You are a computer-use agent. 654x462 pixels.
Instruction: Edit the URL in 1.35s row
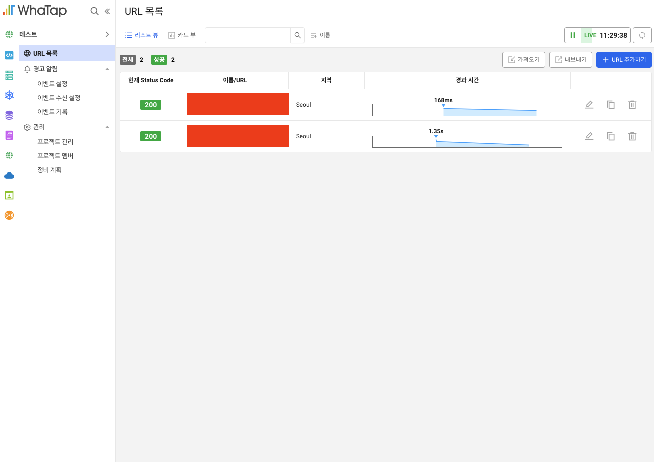pyautogui.click(x=589, y=136)
